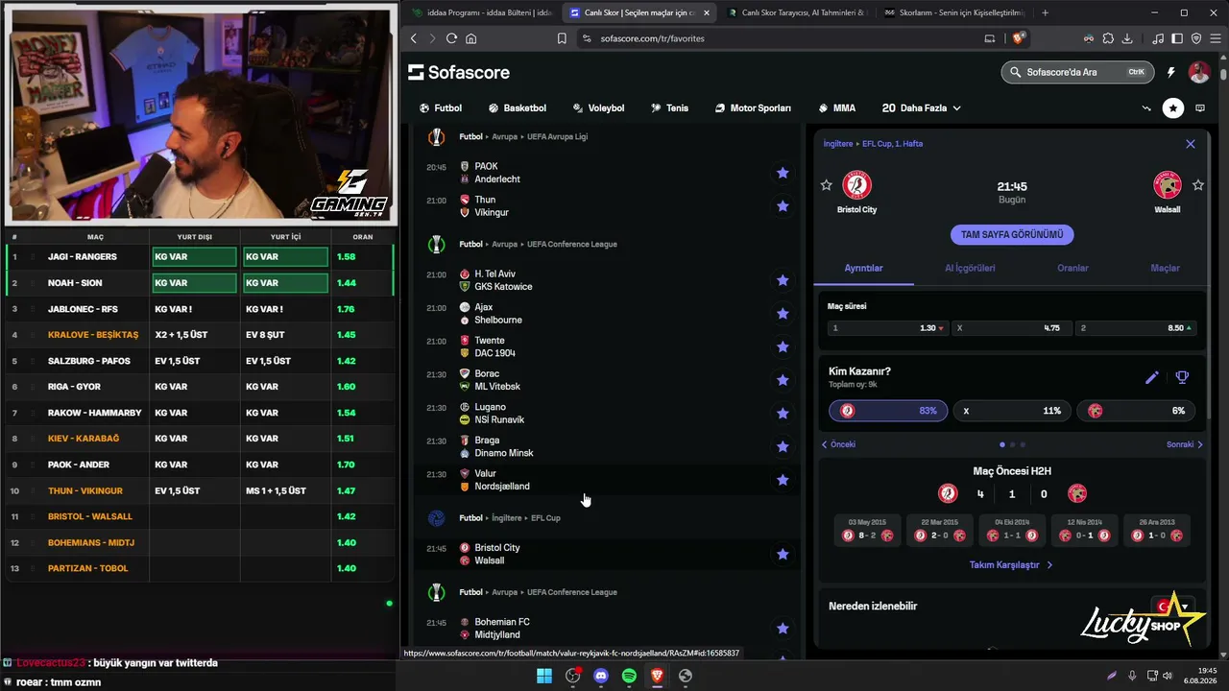Click the Brave browser taskbar icon

click(657, 676)
